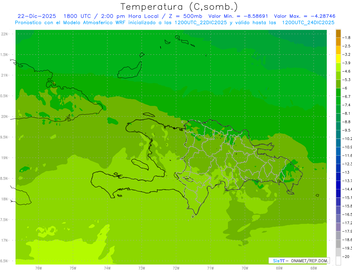
Task: Click the "-3.9" color scale label
Action: pyautogui.click(x=346, y=63)
